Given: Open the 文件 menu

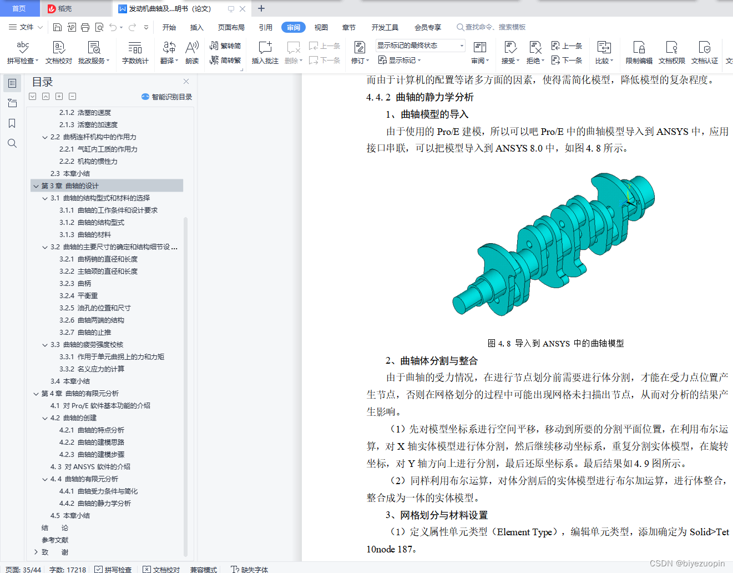Looking at the screenshot, I should point(26,27).
